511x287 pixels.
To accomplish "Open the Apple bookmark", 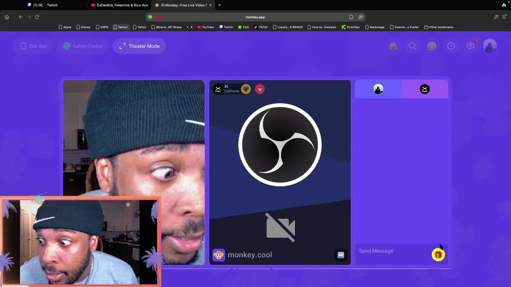I will point(65,27).
